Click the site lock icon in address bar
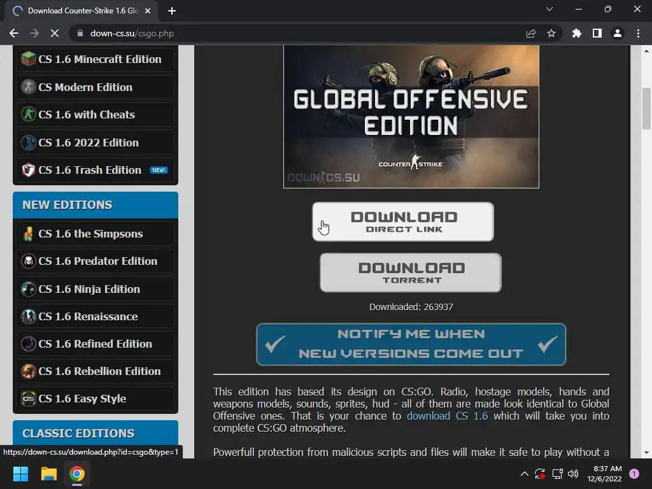Image resolution: width=652 pixels, height=489 pixels. pyautogui.click(x=80, y=33)
